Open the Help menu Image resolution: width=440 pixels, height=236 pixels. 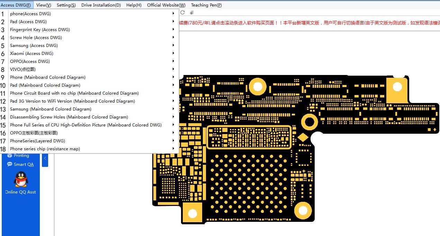pos(133,5)
